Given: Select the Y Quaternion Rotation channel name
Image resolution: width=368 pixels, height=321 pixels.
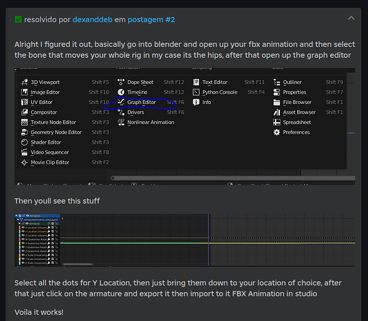Looking at the screenshot, I should [36, 247].
